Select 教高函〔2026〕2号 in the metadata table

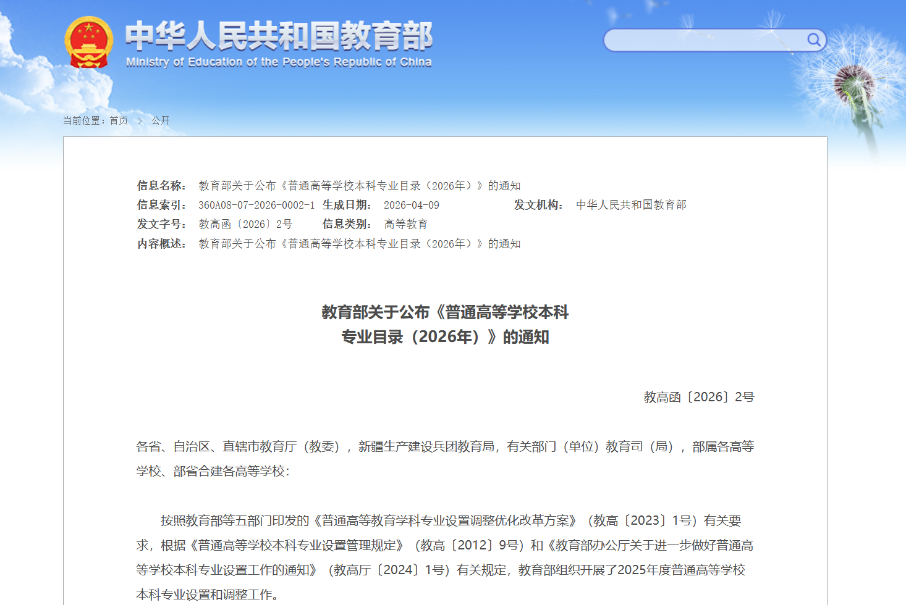click(245, 224)
